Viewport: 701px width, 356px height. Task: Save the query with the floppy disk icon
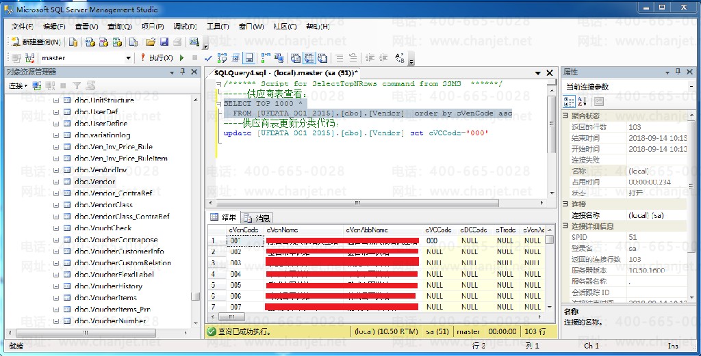tap(164, 42)
